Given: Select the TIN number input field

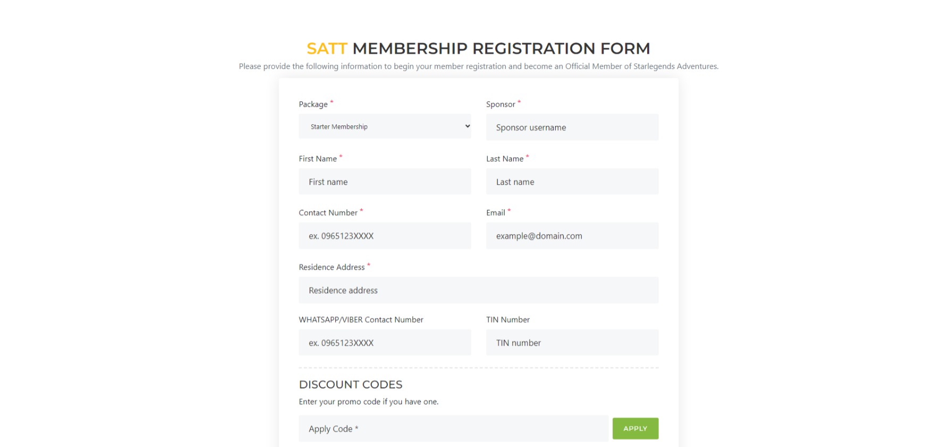Looking at the screenshot, I should pos(572,342).
